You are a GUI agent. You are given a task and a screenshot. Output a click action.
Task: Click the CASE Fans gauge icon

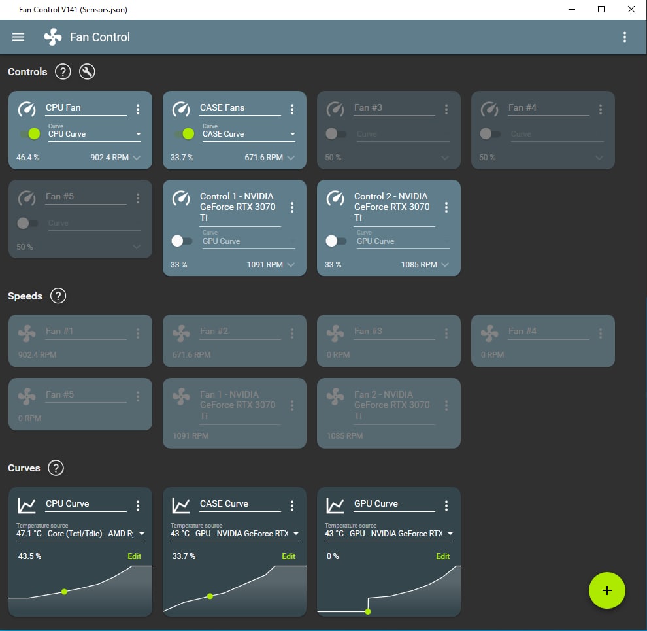(x=181, y=109)
